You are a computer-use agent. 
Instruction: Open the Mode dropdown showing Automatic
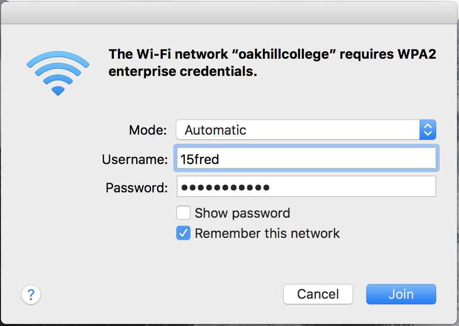306,130
